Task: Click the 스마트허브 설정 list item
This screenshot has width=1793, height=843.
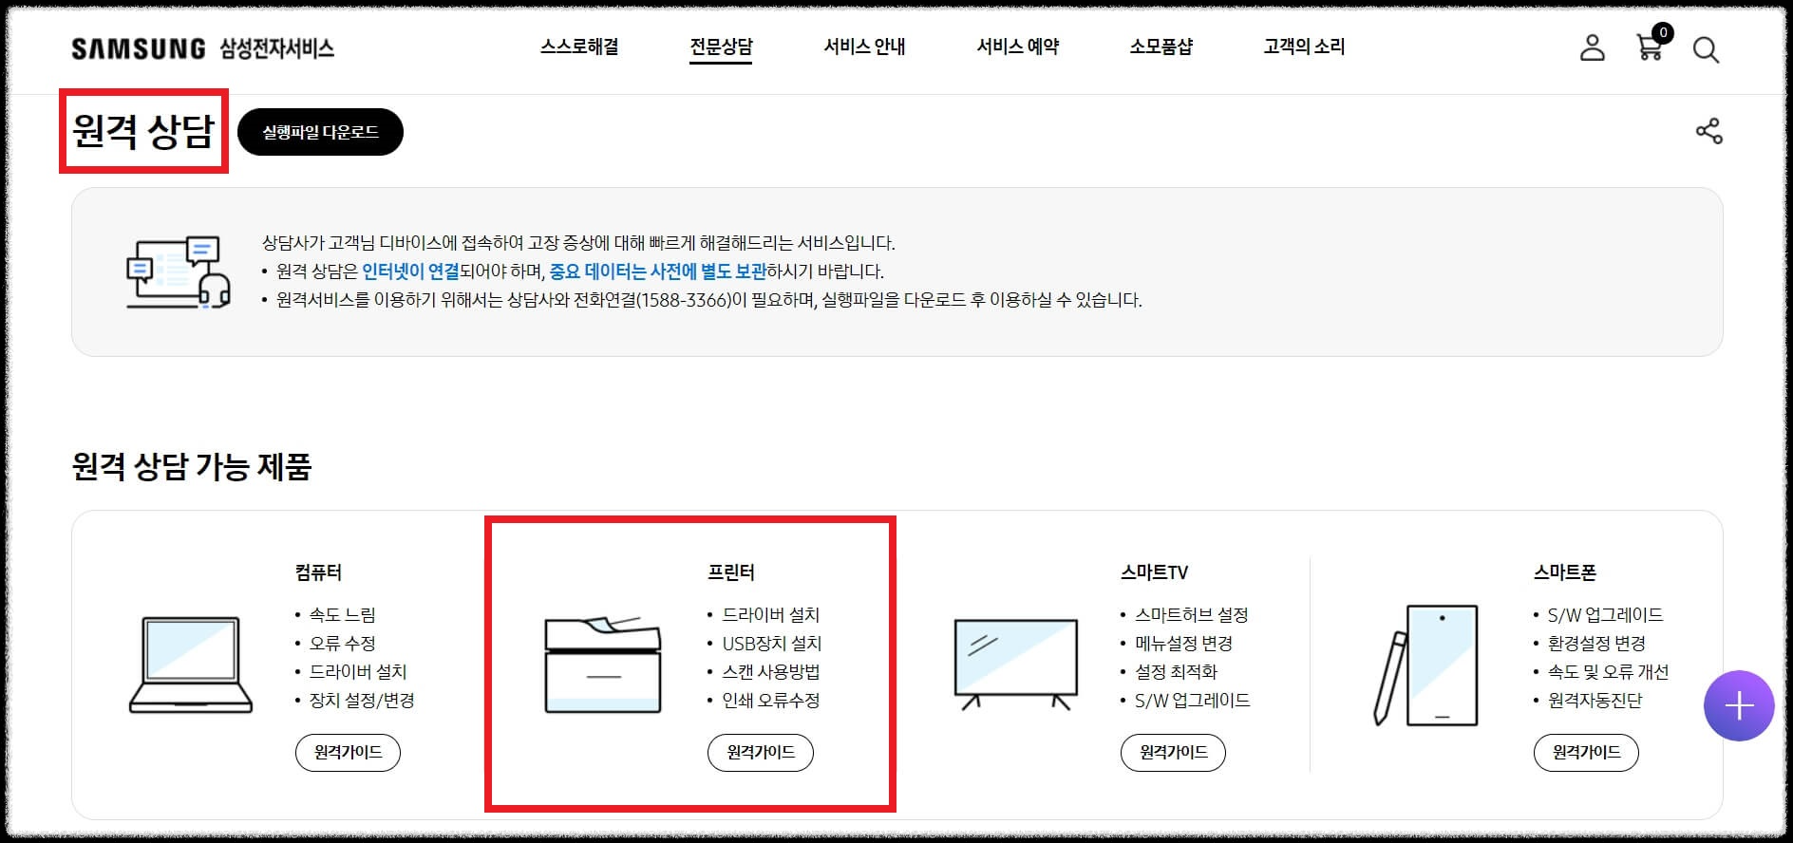Action: [1192, 615]
